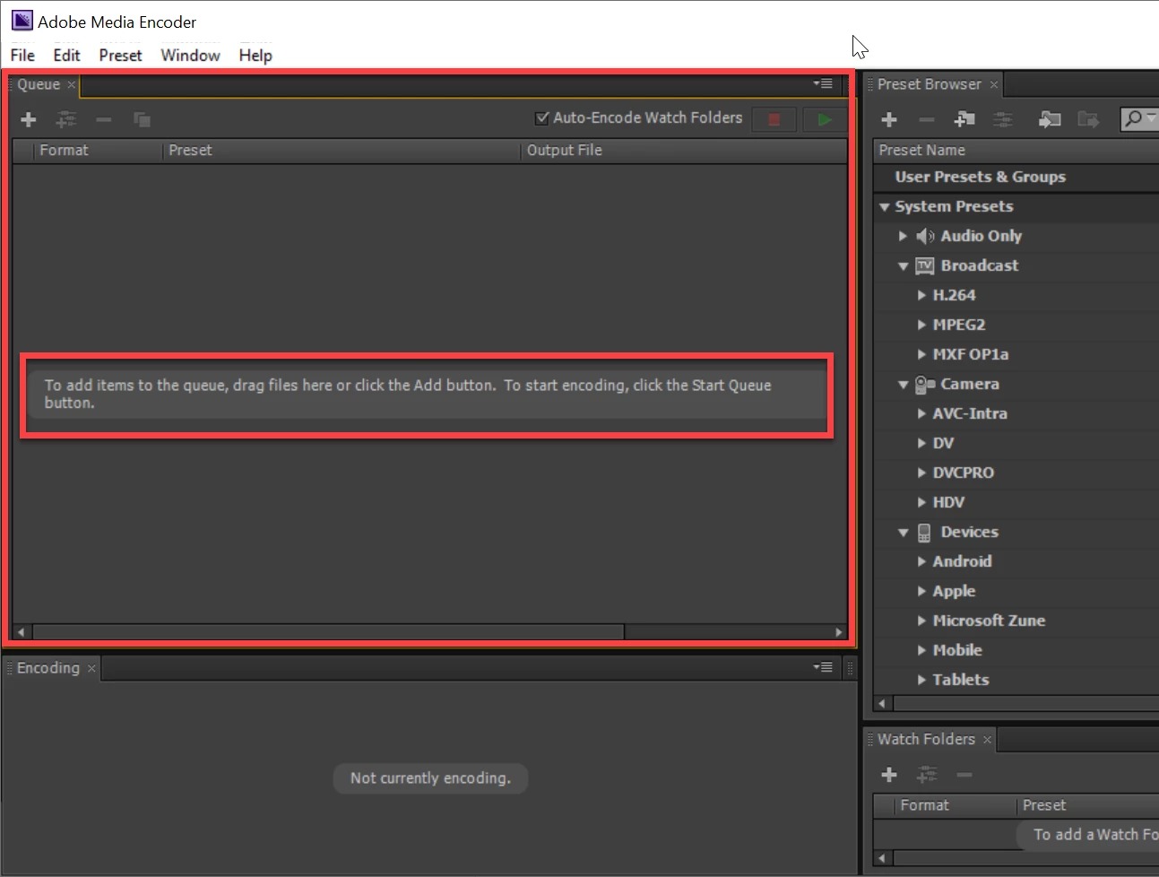Viewport: 1159px width, 877px height.
Task: Expand the H.264 preset folder
Action: (921, 295)
